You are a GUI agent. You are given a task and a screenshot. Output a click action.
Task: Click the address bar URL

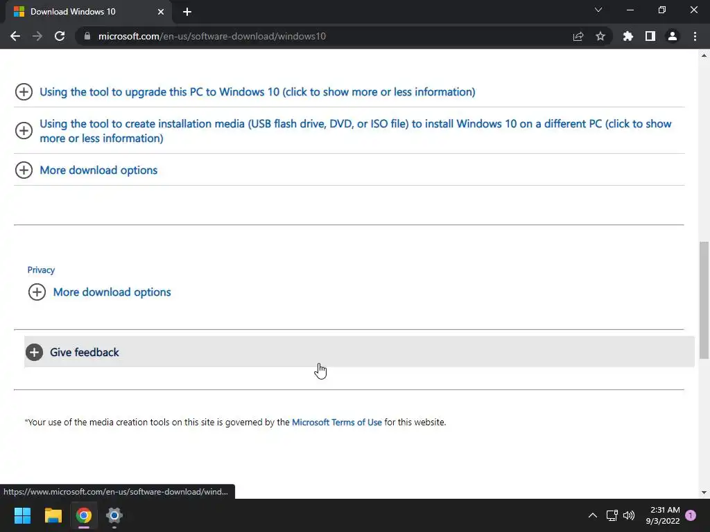212,36
